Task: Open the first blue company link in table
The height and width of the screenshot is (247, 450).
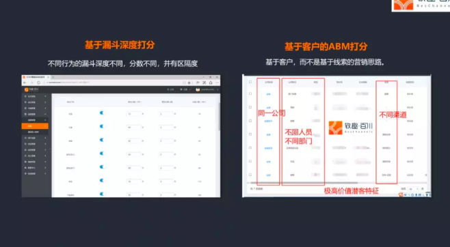Action: tap(268, 94)
